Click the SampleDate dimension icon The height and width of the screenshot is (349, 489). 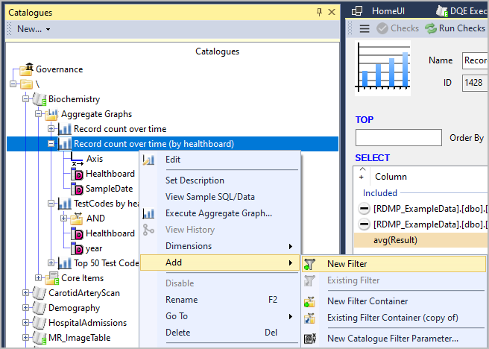tap(77, 189)
